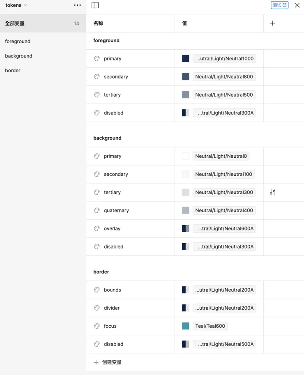
Task: Open the tokens collection dropdown
Action: [16, 5]
